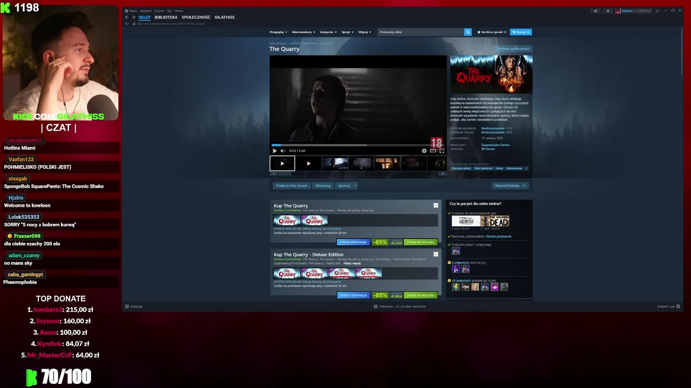Move the media strip right with the arrow

(x=443, y=174)
